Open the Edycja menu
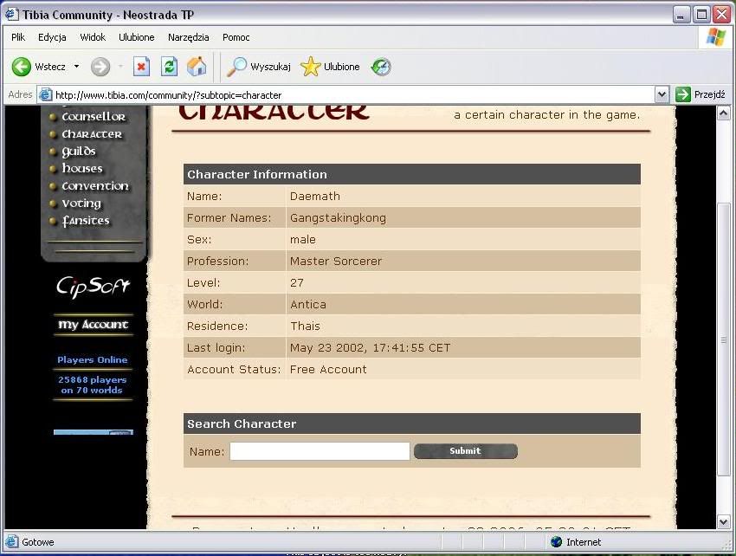The image size is (736, 556). point(52,37)
